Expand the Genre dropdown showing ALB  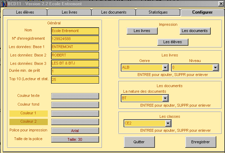(165, 68)
